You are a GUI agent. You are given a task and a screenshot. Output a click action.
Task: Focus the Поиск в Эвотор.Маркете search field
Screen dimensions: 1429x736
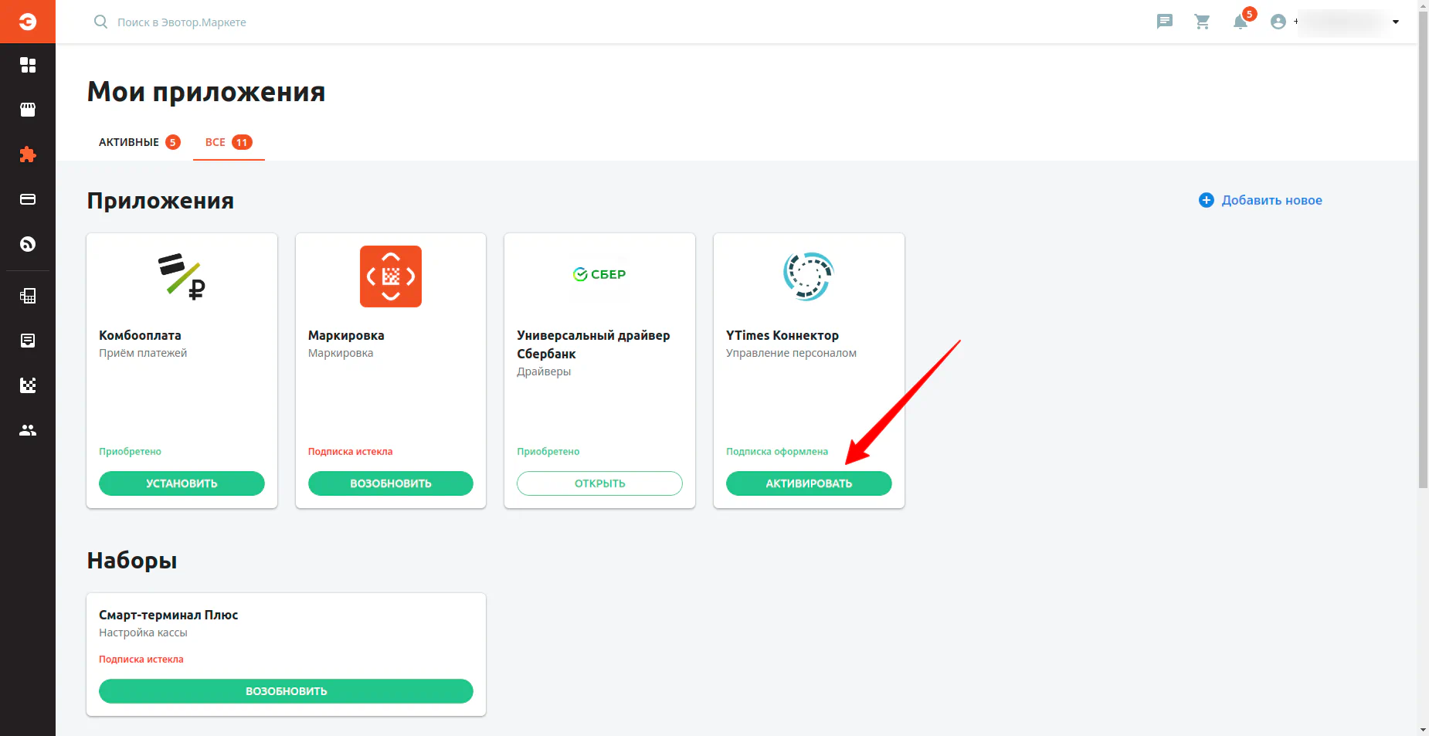(x=182, y=22)
